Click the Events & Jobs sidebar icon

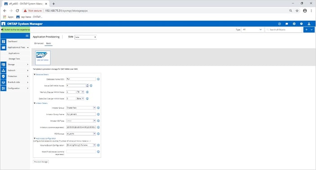click(x=4, y=82)
